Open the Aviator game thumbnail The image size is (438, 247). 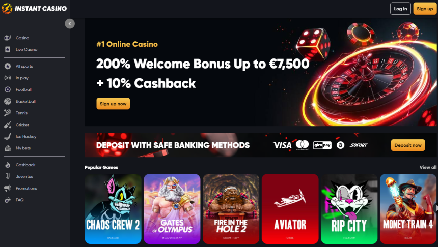point(290,209)
